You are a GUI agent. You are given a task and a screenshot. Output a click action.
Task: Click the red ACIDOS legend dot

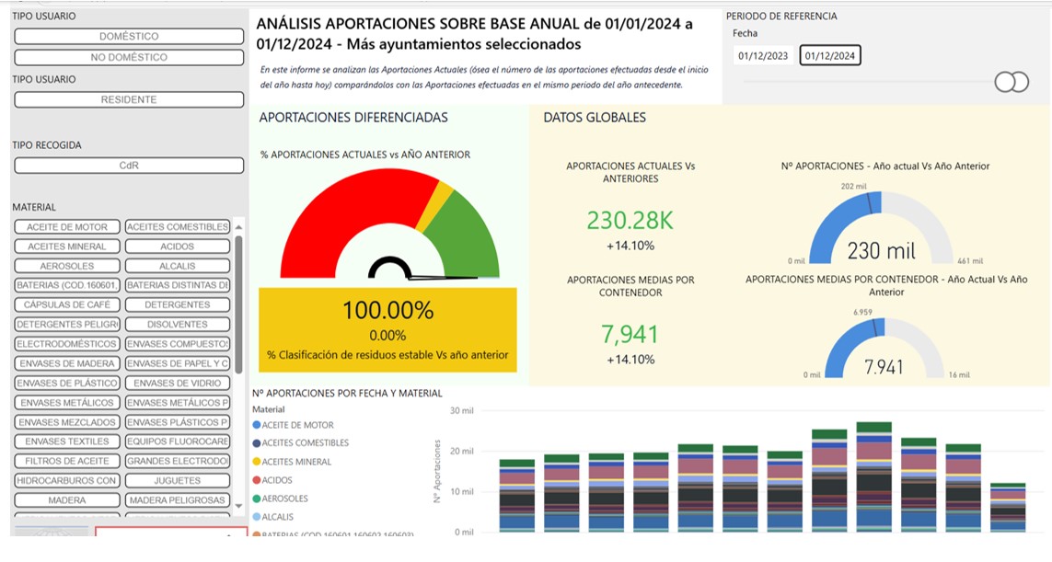point(257,480)
